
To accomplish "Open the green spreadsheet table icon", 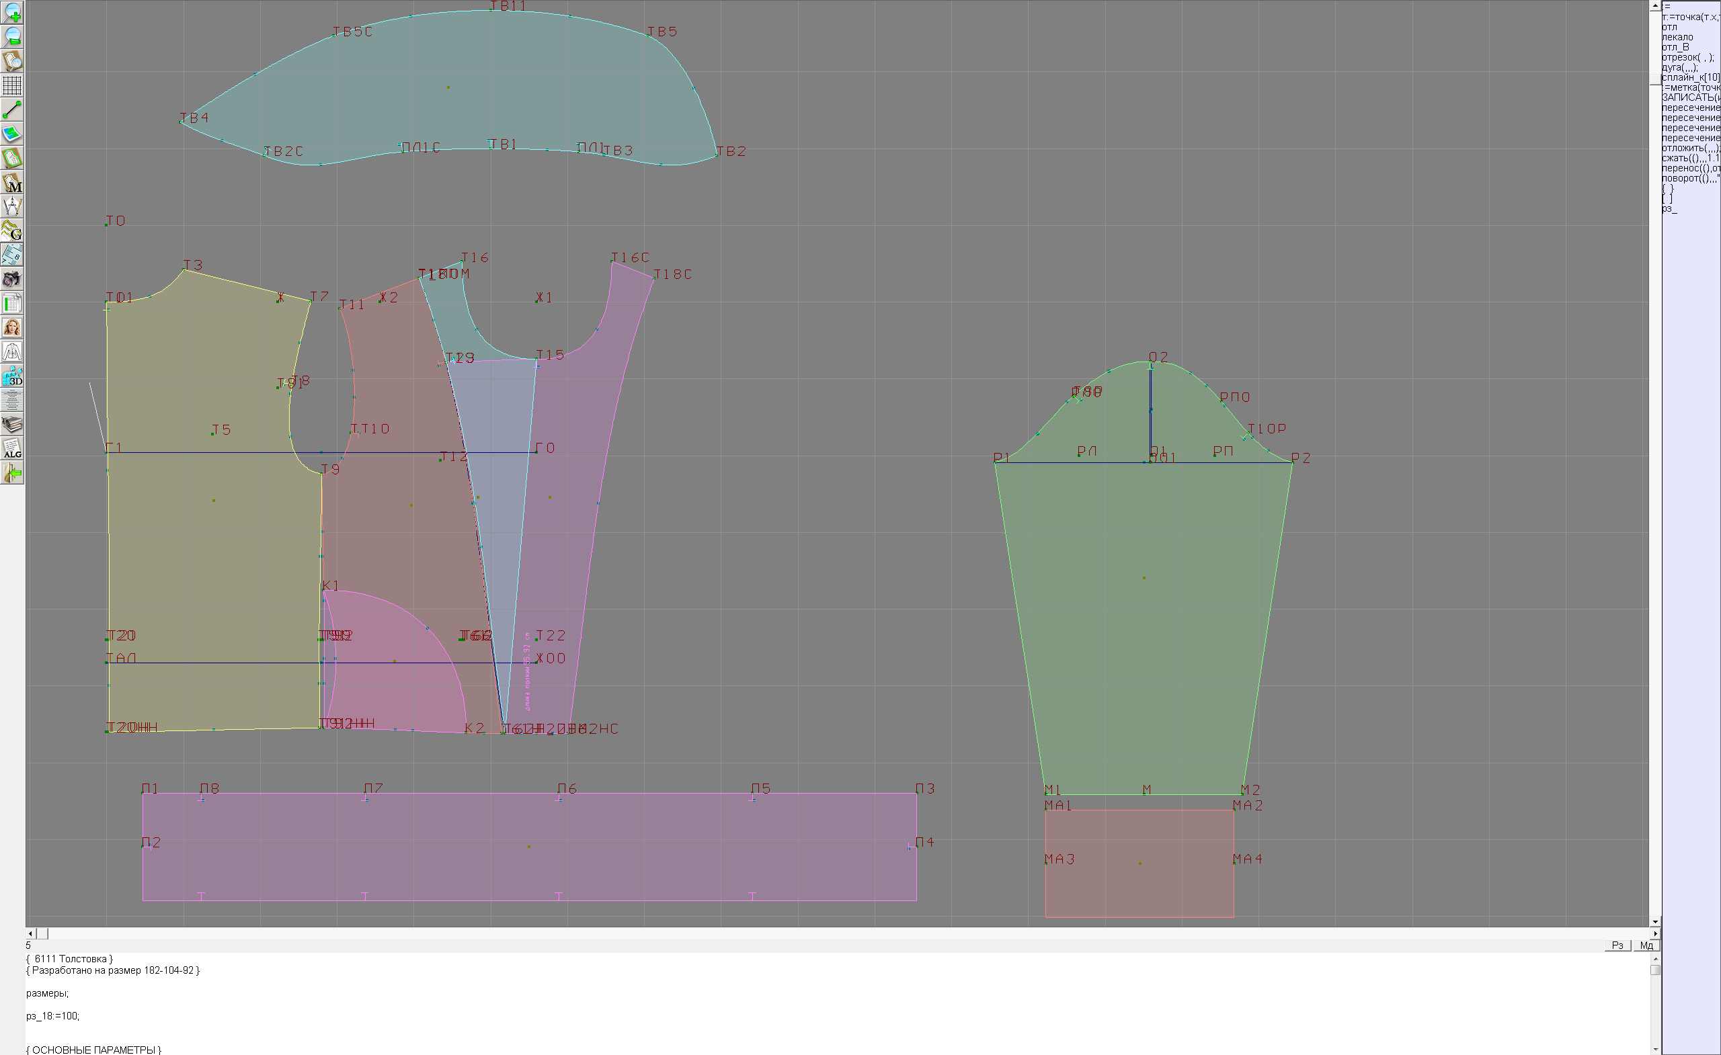I will click(12, 304).
